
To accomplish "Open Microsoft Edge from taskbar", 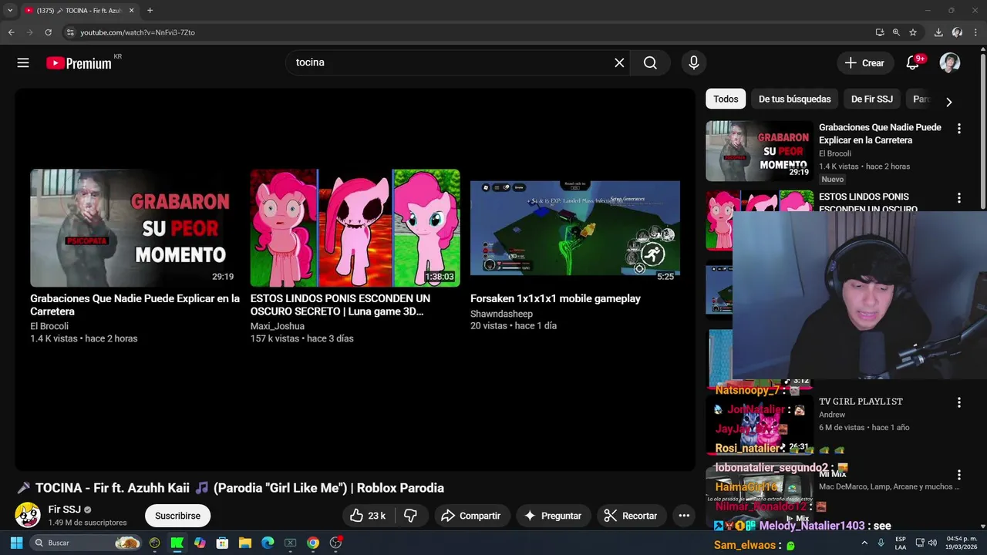I will pyautogui.click(x=268, y=543).
